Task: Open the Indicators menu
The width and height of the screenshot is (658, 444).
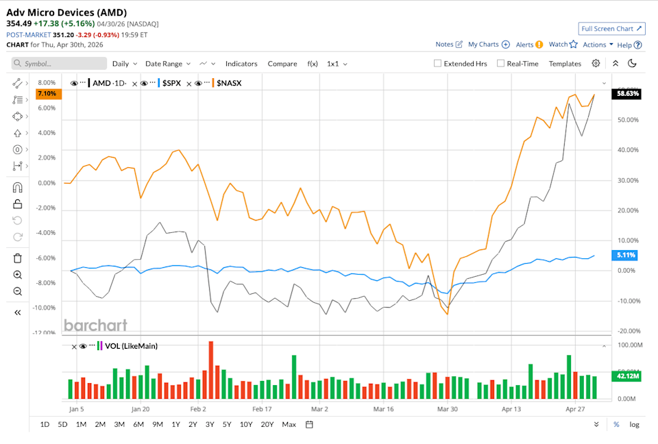Action: tap(241, 64)
